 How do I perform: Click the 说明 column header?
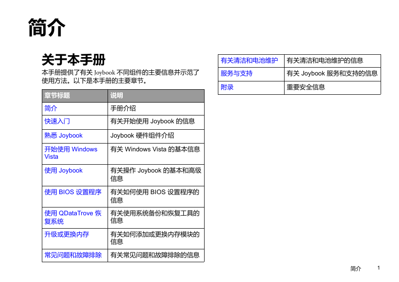[156, 96]
